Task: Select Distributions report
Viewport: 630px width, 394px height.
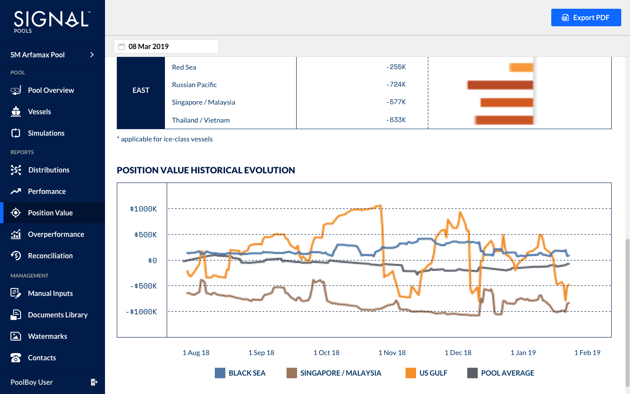Action: click(52, 170)
